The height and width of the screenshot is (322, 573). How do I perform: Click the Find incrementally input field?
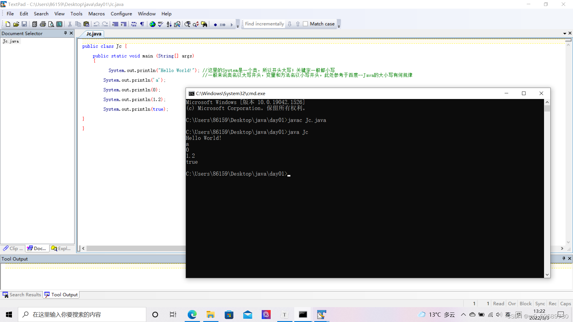click(x=264, y=24)
